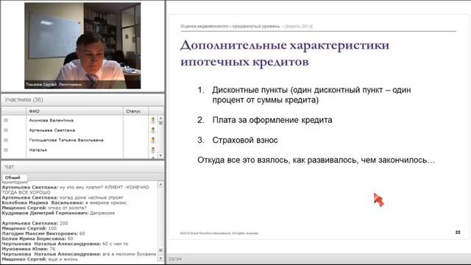Click chat message from Лагодин Максим Викторович
Image resolution: width=471 pixels, height=265 pixels.
click(43, 233)
